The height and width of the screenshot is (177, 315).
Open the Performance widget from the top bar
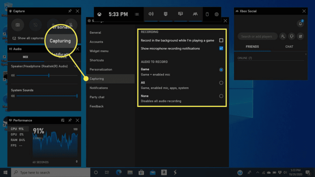pyautogui.click(x=180, y=14)
